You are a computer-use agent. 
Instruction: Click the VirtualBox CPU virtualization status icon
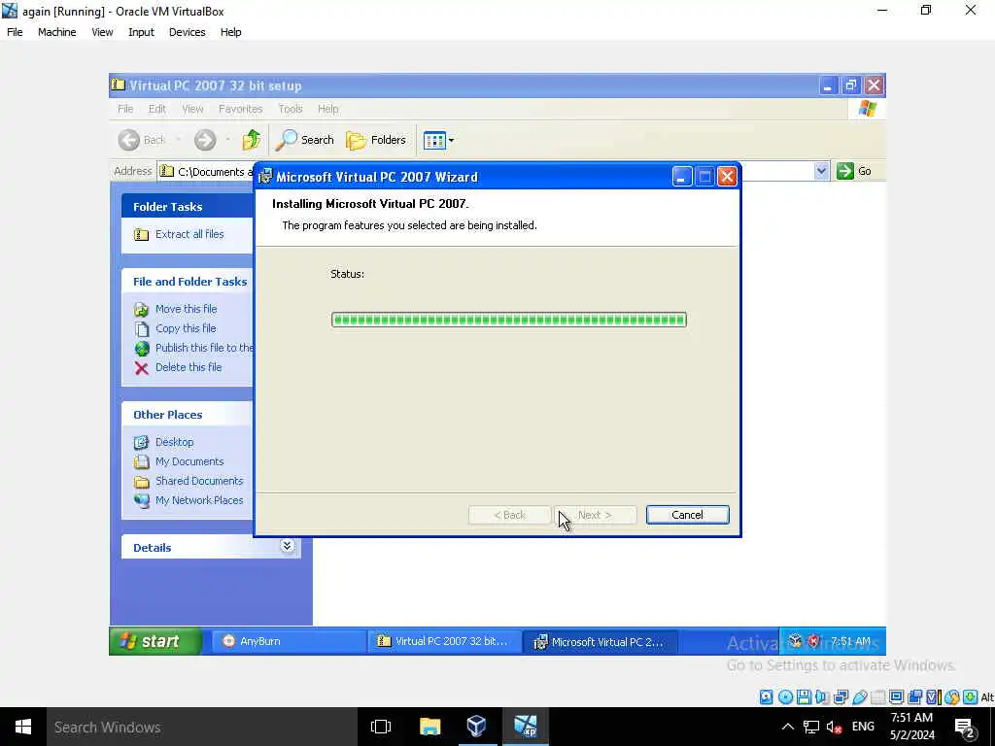(933, 697)
